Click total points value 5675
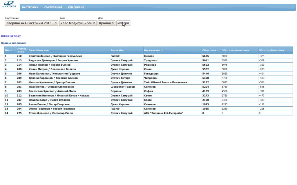The height and width of the screenshot is (185, 297). point(206,56)
